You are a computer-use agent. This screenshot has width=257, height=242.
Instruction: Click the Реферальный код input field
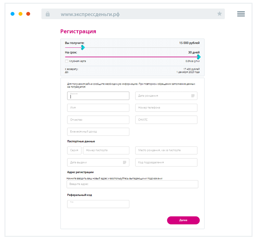(98, 204)
